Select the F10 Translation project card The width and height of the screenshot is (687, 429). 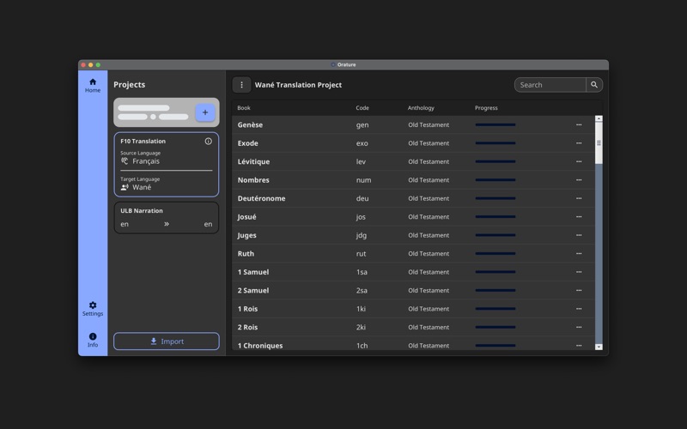click(x=167, y=165)
